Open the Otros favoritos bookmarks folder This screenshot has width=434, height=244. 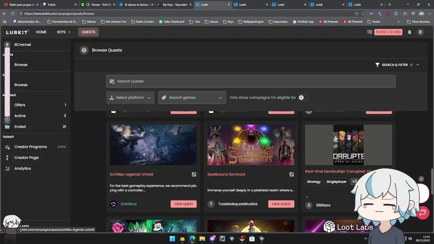point(418,22)
